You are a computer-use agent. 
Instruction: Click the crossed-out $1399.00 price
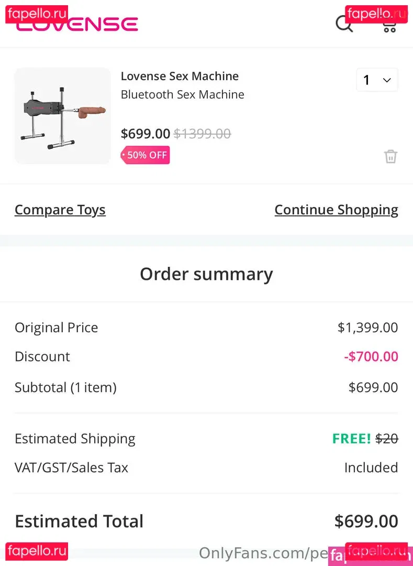(202, 134)
